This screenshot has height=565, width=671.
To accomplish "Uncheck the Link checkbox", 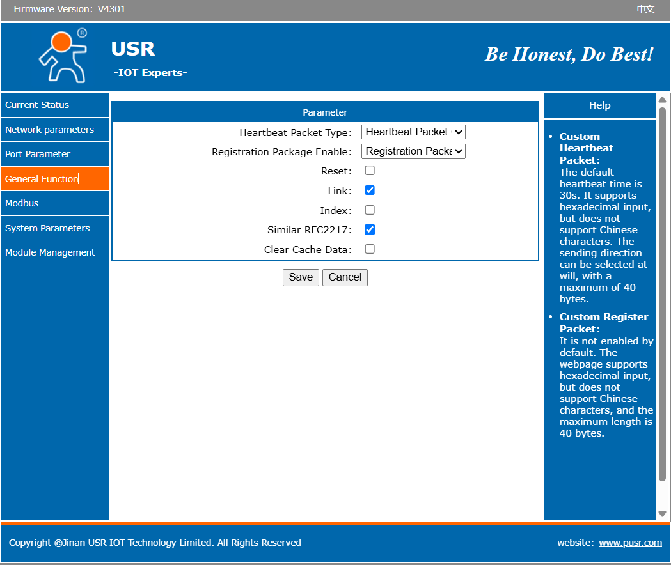I will click(370, 190).
